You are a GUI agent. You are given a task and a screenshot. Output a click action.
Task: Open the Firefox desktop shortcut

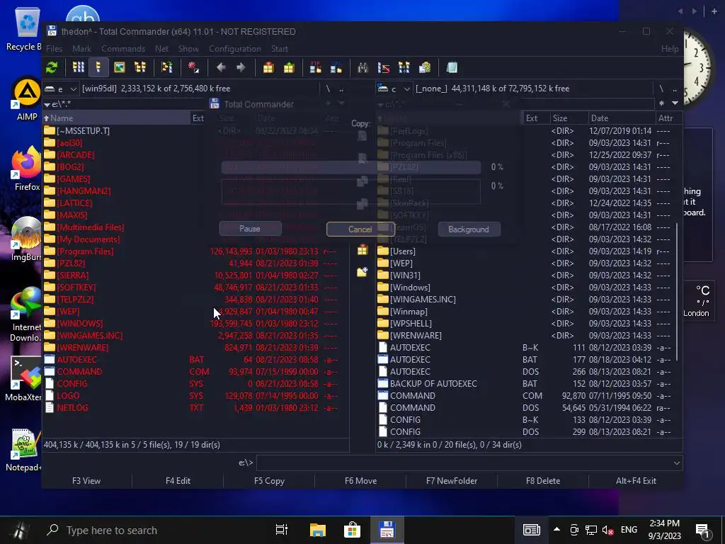(27, 169)
